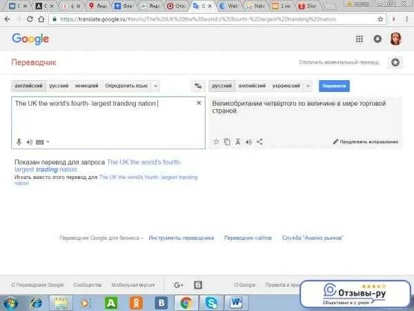Click Предложить исправление pencil link
The height and width of the screenshot is (311, 414).
(x=366, y=142)
